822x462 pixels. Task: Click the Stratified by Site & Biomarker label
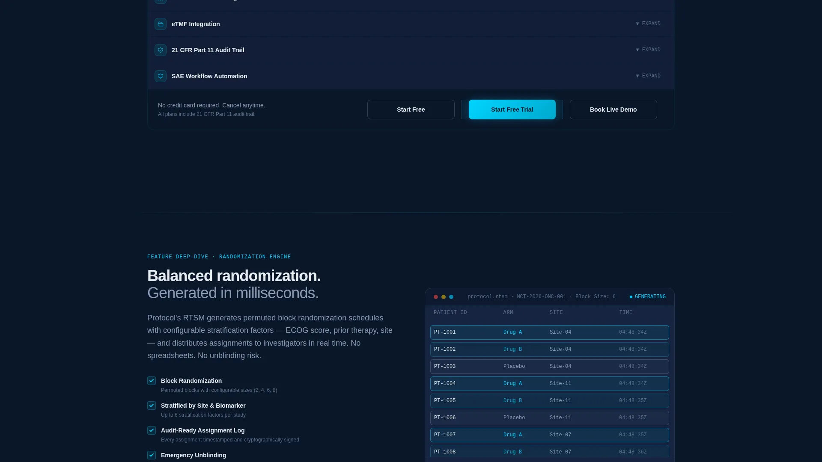tap(203, 406)
